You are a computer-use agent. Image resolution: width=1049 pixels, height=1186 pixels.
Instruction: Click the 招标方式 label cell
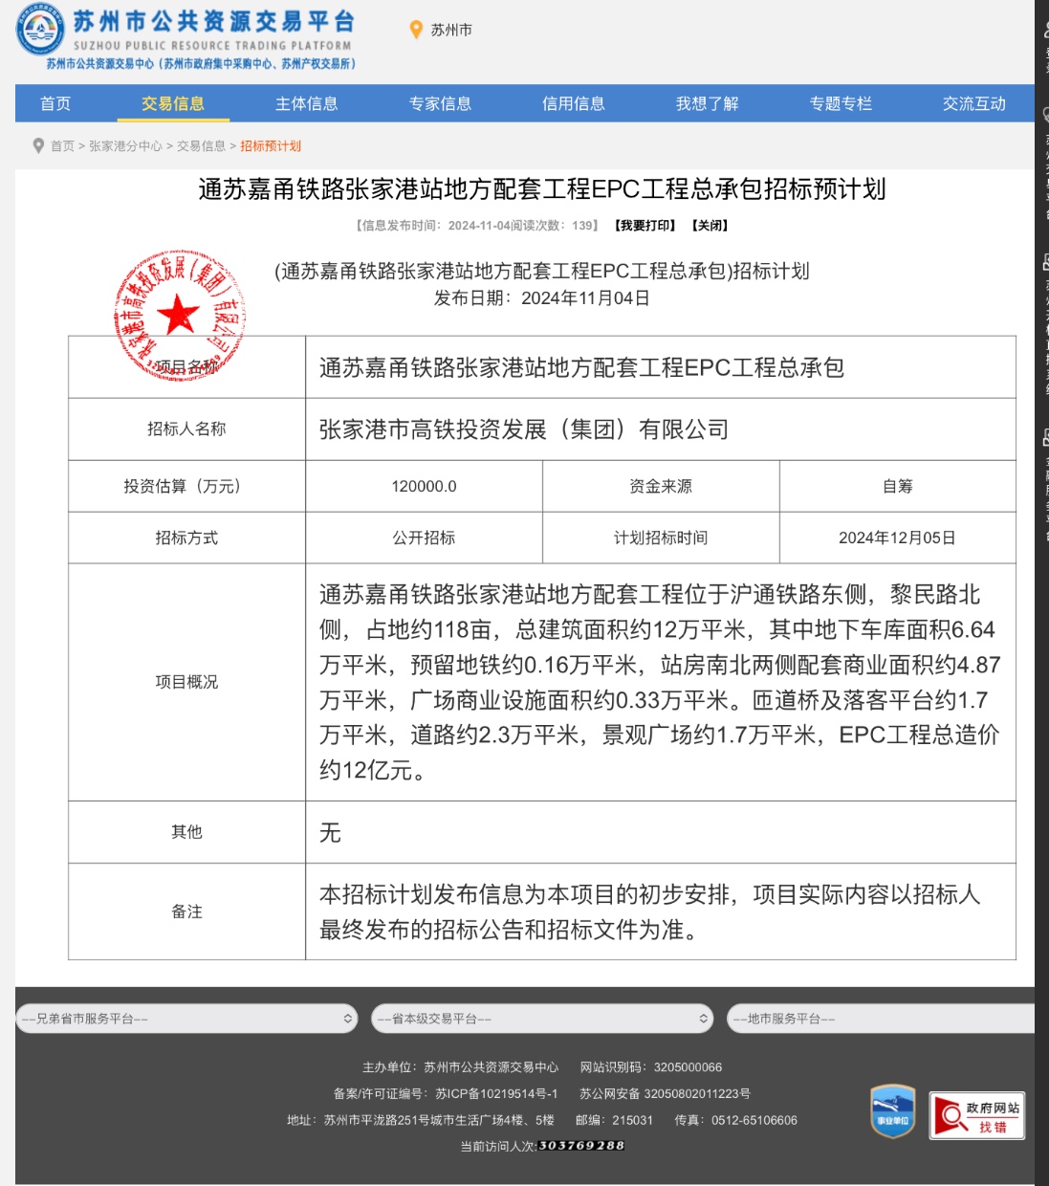pos(186,538)
